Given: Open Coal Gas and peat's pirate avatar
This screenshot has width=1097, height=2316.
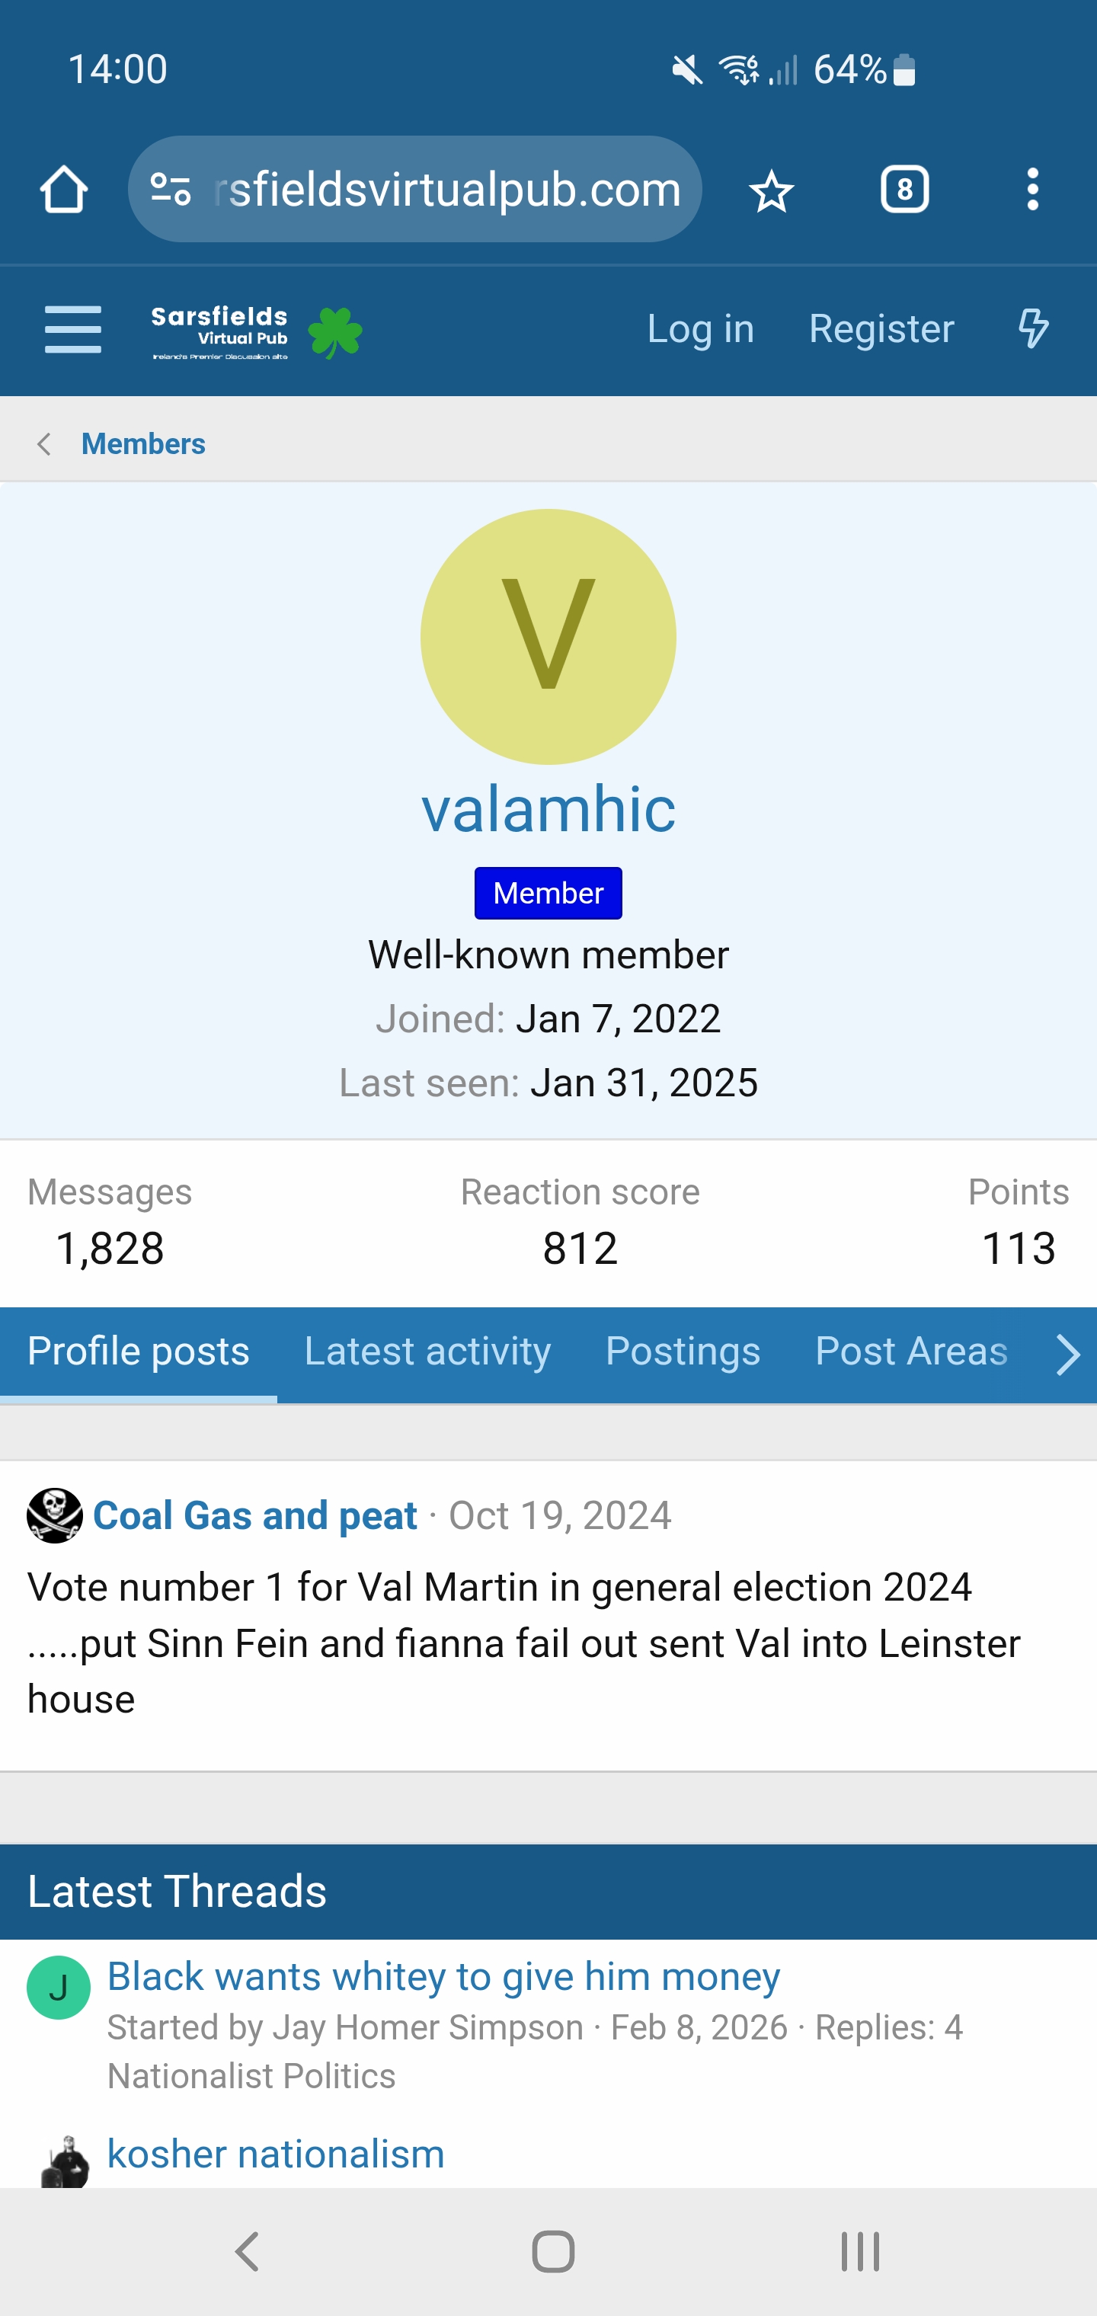Looking at the screenshot, I should pos(55,1516).
